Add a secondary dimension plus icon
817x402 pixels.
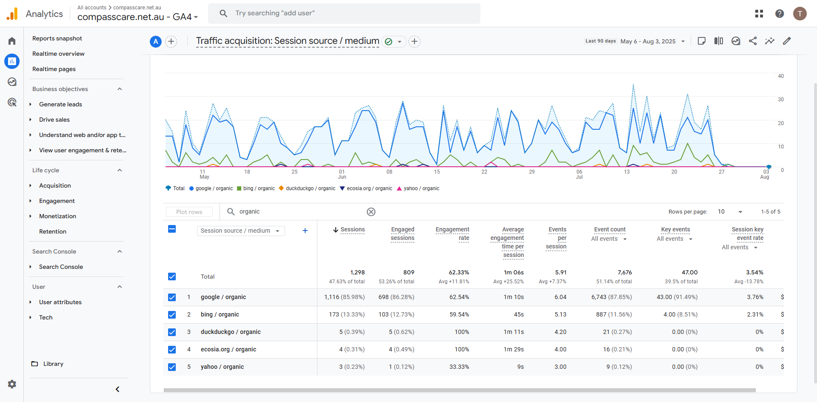pos(305,231)
